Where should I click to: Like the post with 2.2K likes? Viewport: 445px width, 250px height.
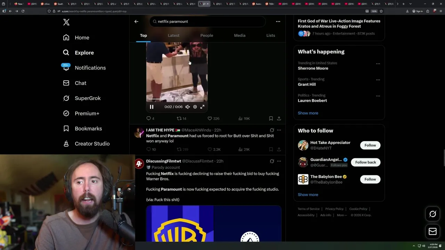coord(213,149)
